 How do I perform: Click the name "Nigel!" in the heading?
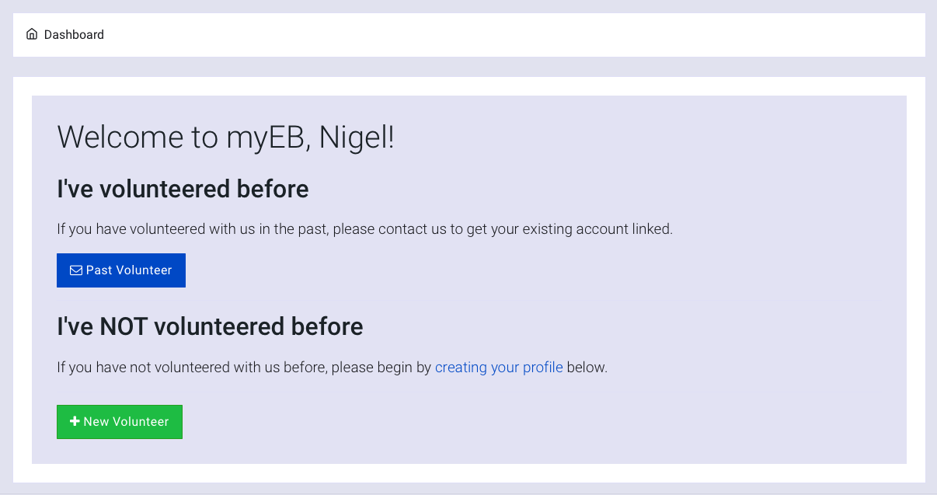pos(357,138)
